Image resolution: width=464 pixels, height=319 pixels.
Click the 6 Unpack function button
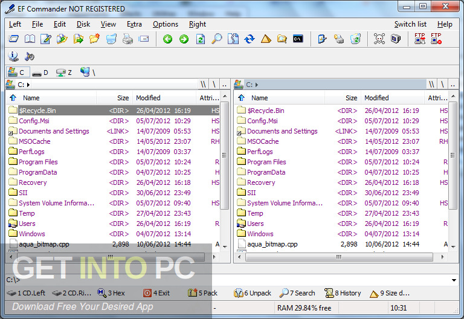click(x=253, y=293)
